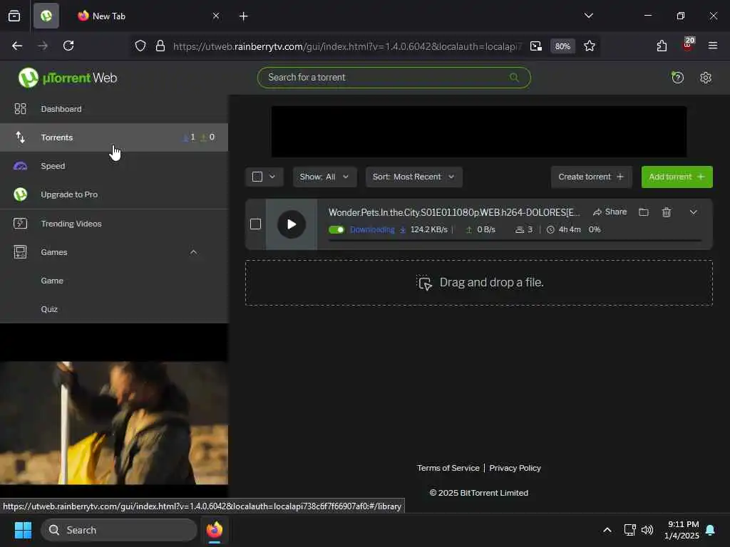Click the Firefox back arrow
The width and height of the screenshot is (730, 547).
tap(17, 46)
